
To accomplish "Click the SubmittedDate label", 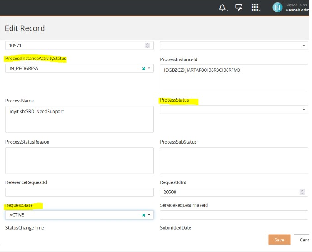I will pyautogui.click(x=175, y=228).
